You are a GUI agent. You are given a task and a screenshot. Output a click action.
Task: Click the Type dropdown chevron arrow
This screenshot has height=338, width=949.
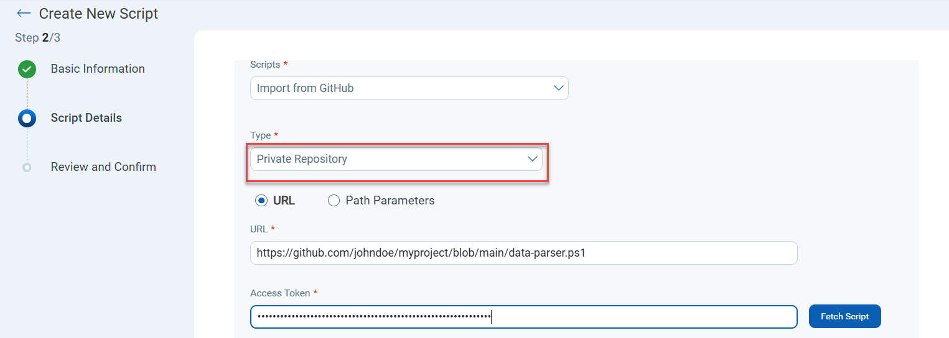coord(532,159)
